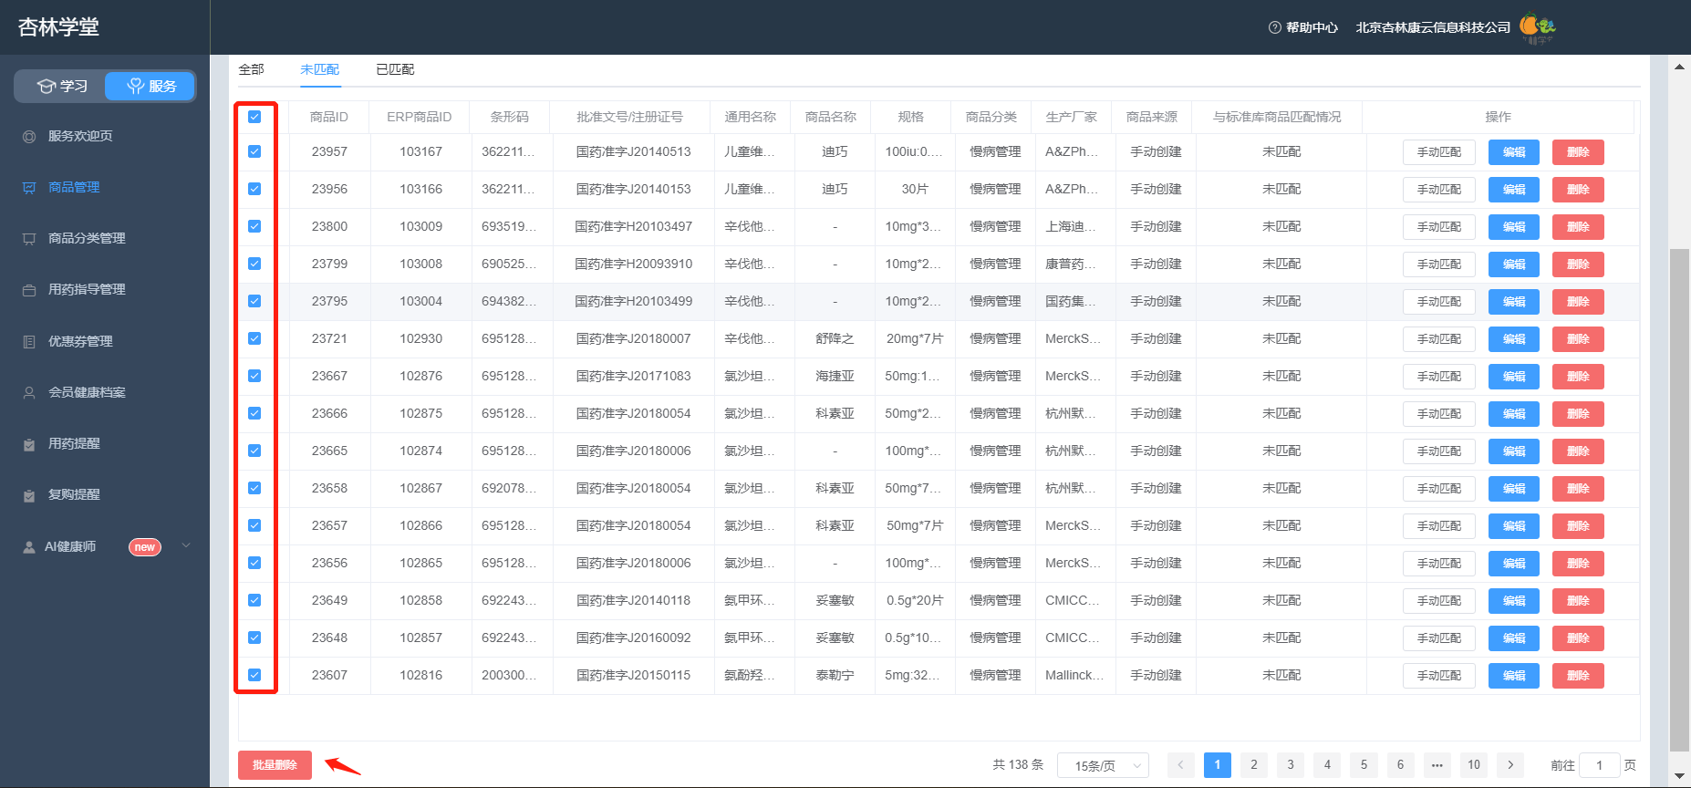1691x788 pixels.
Task: Uncheck the row with 商品ID 23721
Action: click(254, 338)
